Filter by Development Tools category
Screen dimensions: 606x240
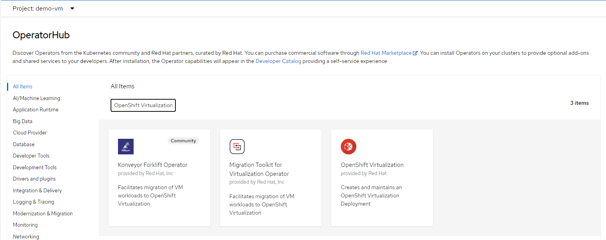[x=35, y=168]
